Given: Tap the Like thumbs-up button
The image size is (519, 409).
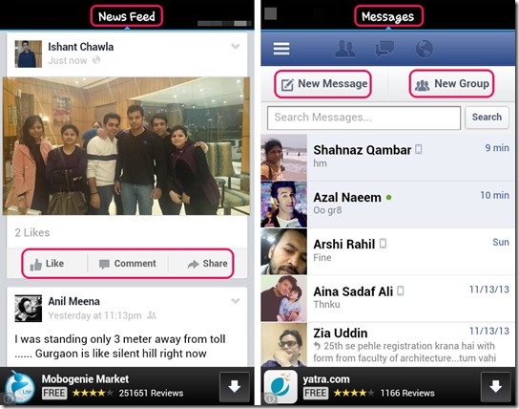Looking at the screenshot, I should pos(48,264).
